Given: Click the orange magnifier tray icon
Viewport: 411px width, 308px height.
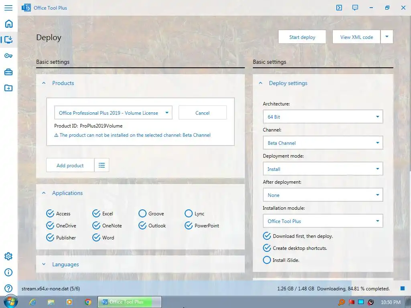Looking at the screenshot, I should pos(341,302).
